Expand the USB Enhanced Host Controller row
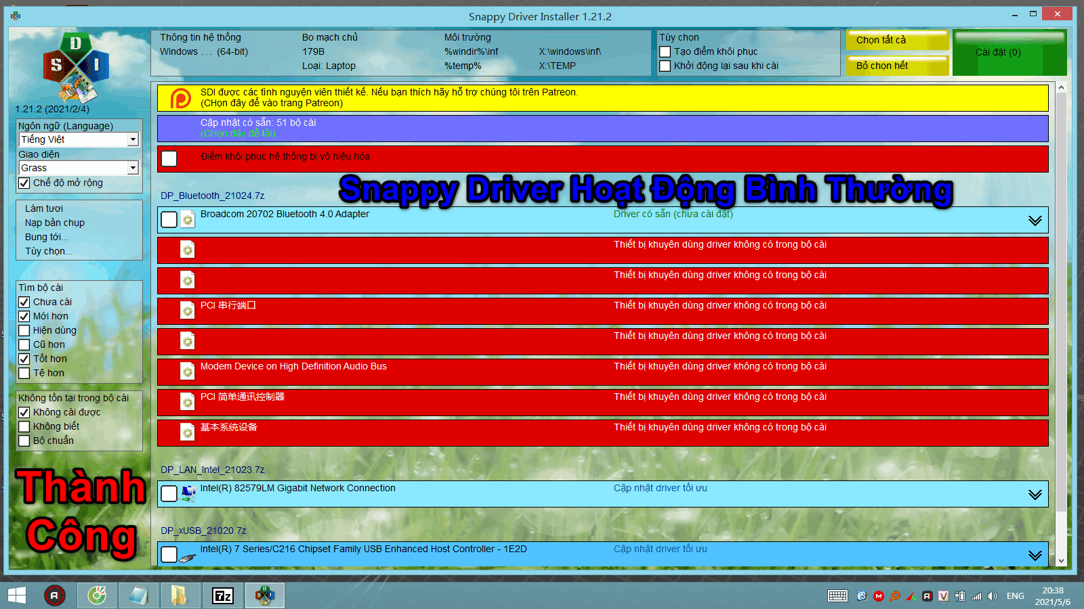This screenshot has height=609, width=1084. [x=1035, y=556]
